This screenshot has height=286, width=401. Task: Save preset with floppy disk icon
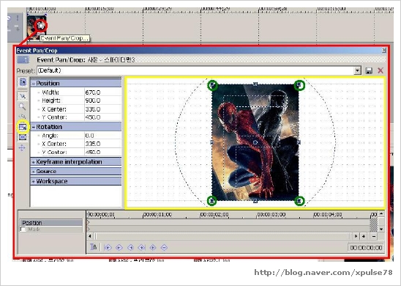369,70
